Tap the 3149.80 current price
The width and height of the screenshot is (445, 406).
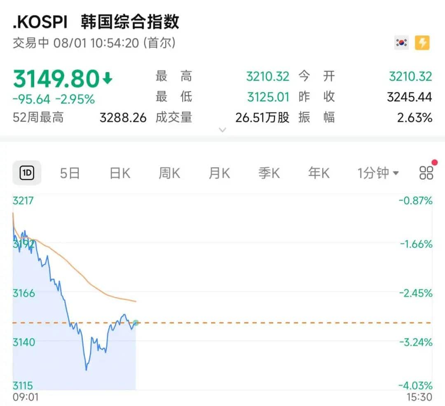click(56, 79)
